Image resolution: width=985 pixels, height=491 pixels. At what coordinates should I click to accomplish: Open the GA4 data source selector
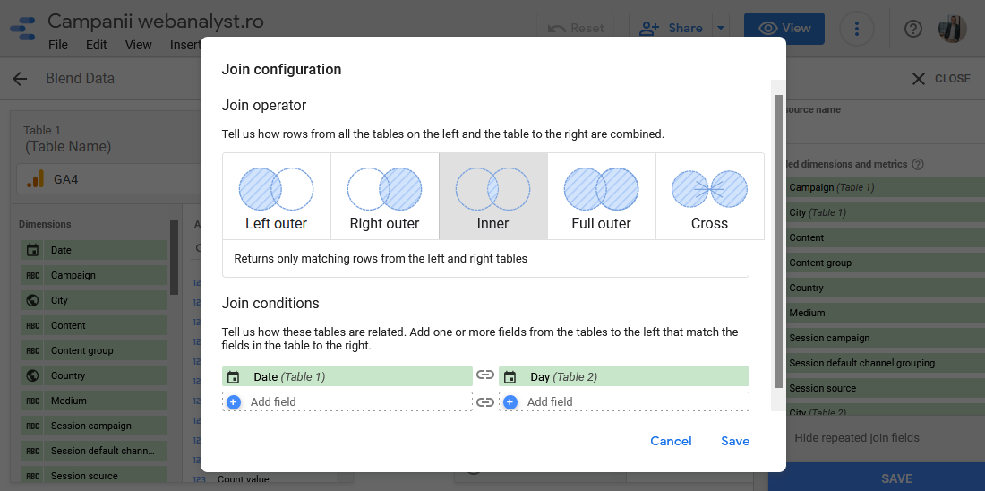click(108, 180)
